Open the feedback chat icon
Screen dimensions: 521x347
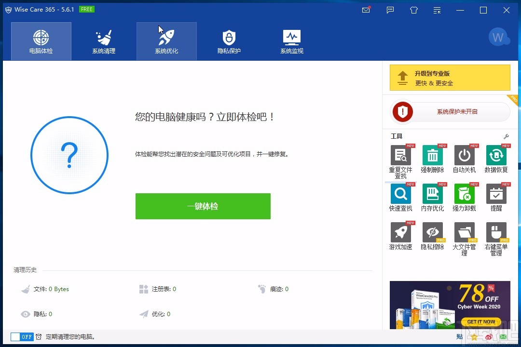[x=390, y=10]
